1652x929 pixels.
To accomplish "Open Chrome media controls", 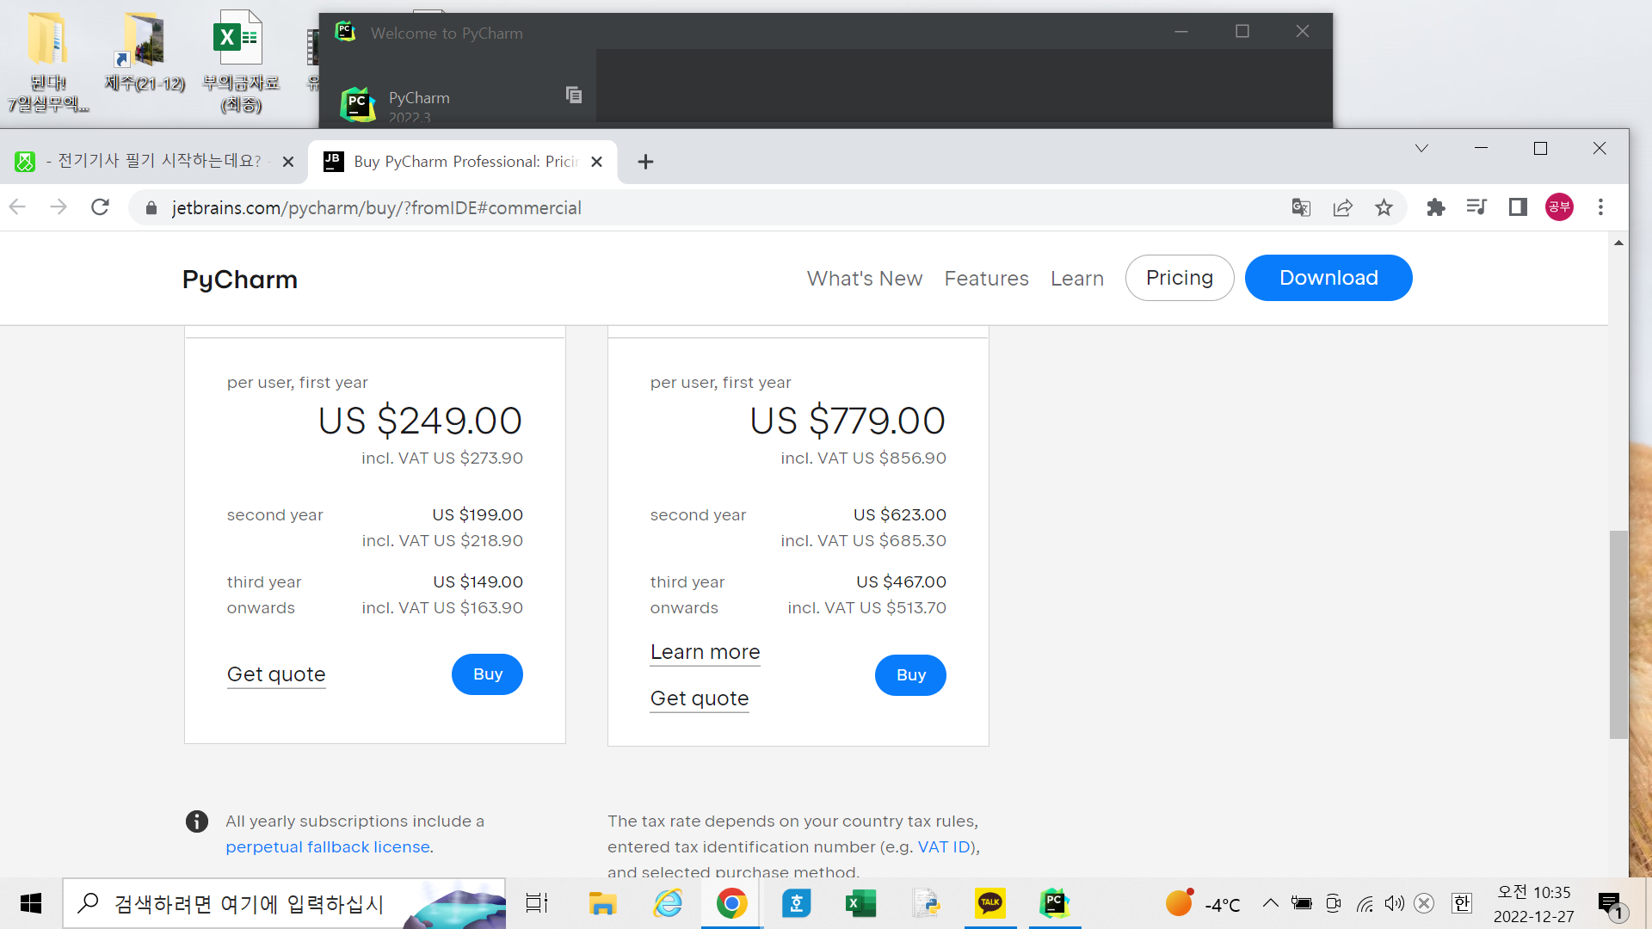I will click(x=1476, y=207).
